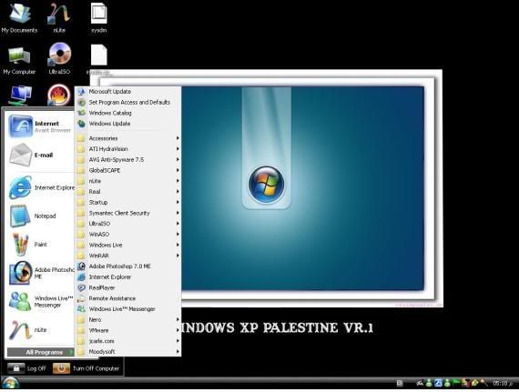Screen dimensions: 519x392
Task: Click the All Programs button
Action: [41, 352]
